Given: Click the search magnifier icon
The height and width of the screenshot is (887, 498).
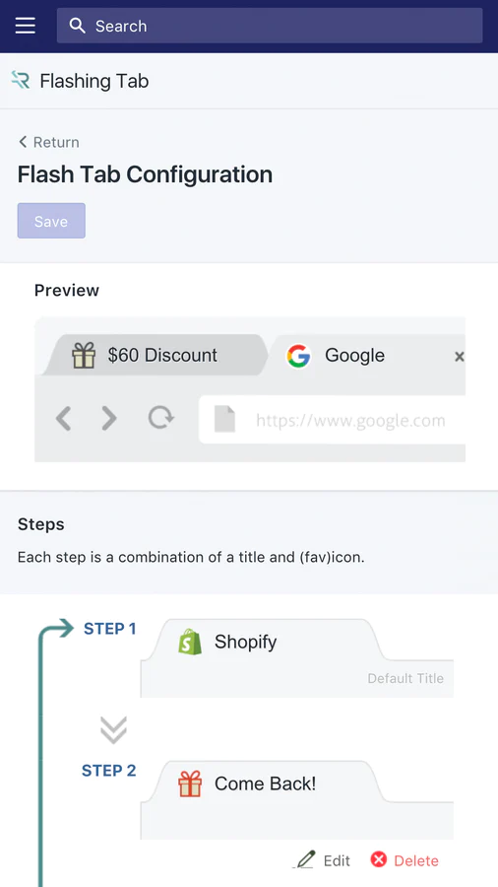Looking at the screenshot, I should pyautogui.click(x=78, y=26).
